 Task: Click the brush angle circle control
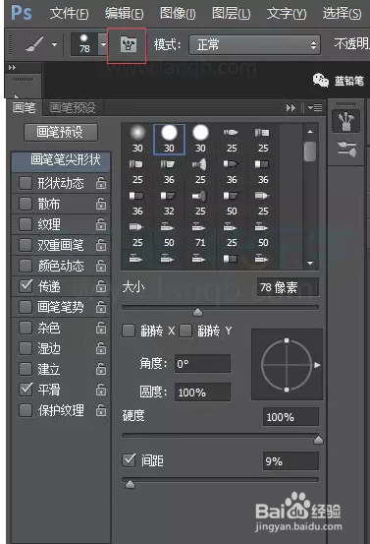pyautogui.click(x=287, y=365)
